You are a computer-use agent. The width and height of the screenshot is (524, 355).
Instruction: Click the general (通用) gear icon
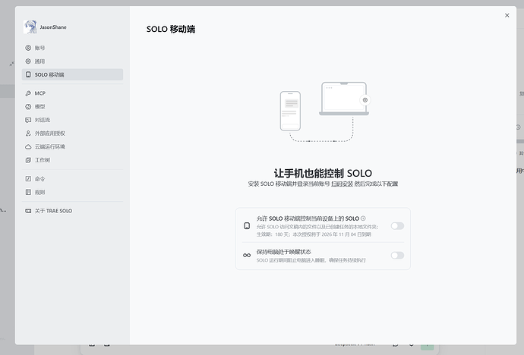pyautogui.click(x=28, y=61)
